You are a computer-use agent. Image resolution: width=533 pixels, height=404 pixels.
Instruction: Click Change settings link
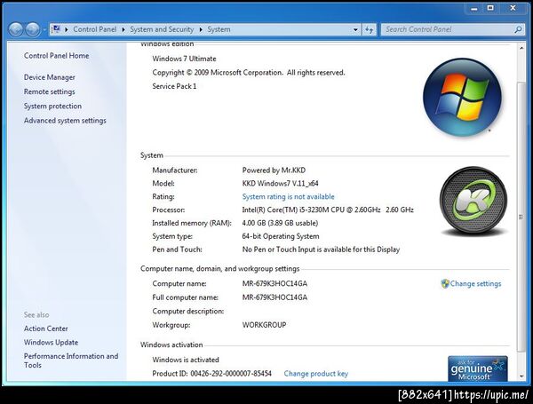(x=475, y=284)
